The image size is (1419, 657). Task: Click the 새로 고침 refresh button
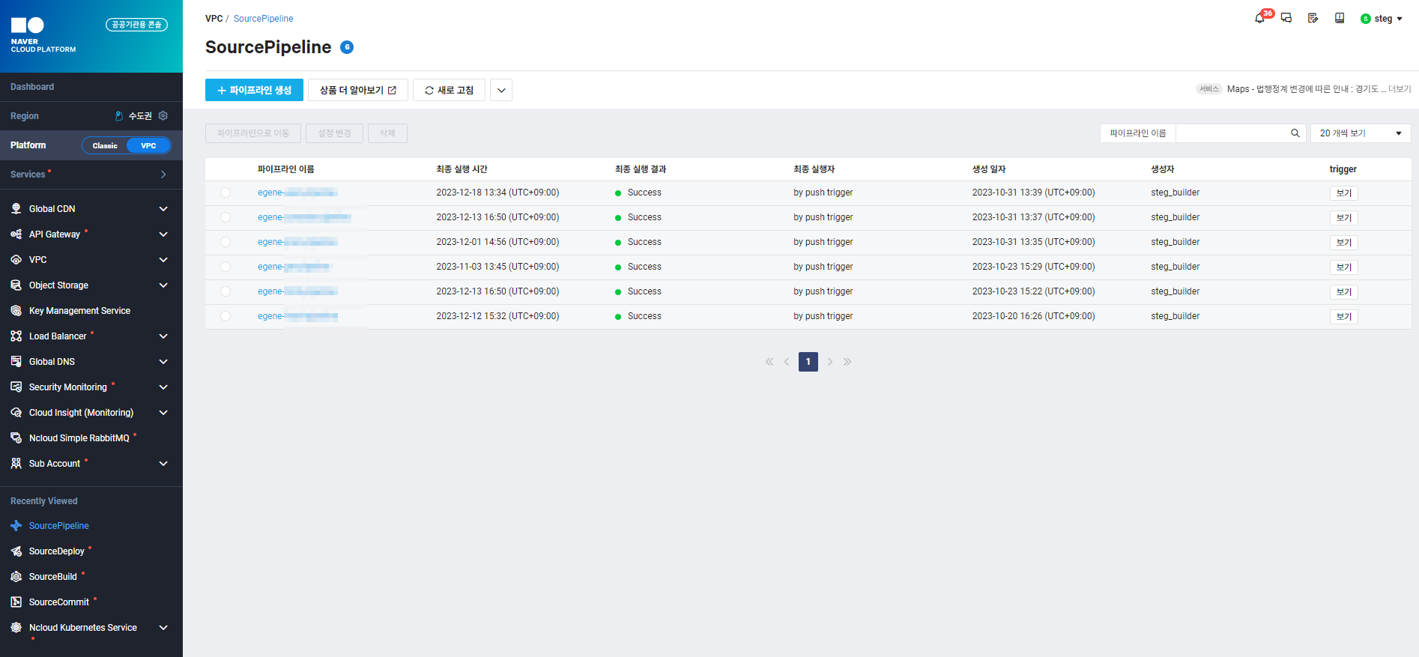(x=449, y=90)
